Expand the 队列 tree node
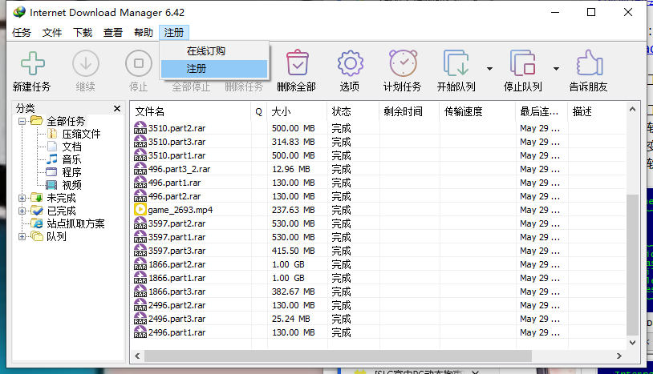Image resolution: width=653 pixels, height=374 pixels. pos(22,237)
